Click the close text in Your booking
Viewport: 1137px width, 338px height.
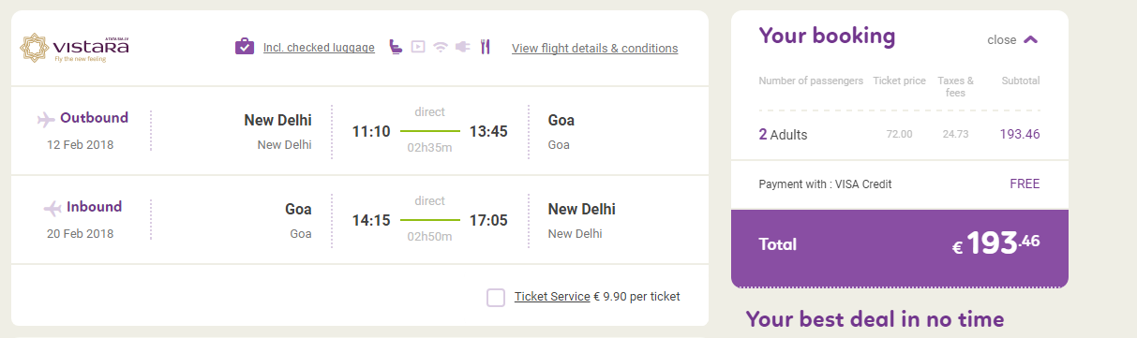pyautogui.click(x=1001, y=40)
